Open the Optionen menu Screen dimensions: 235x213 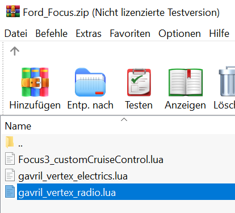coord(179,34)
